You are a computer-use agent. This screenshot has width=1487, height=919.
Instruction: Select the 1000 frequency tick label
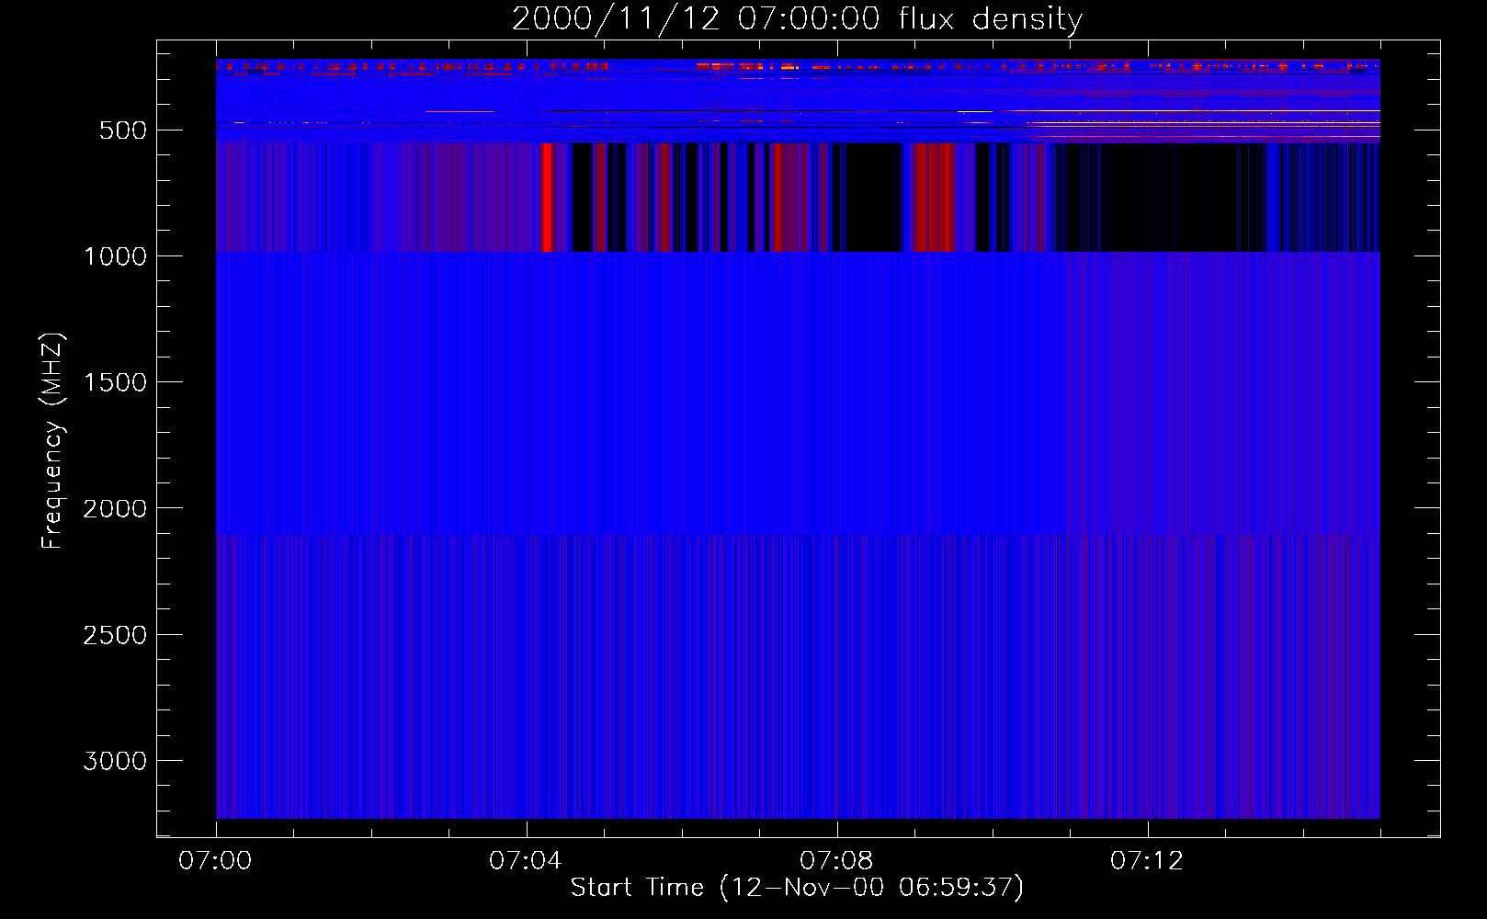115,256
